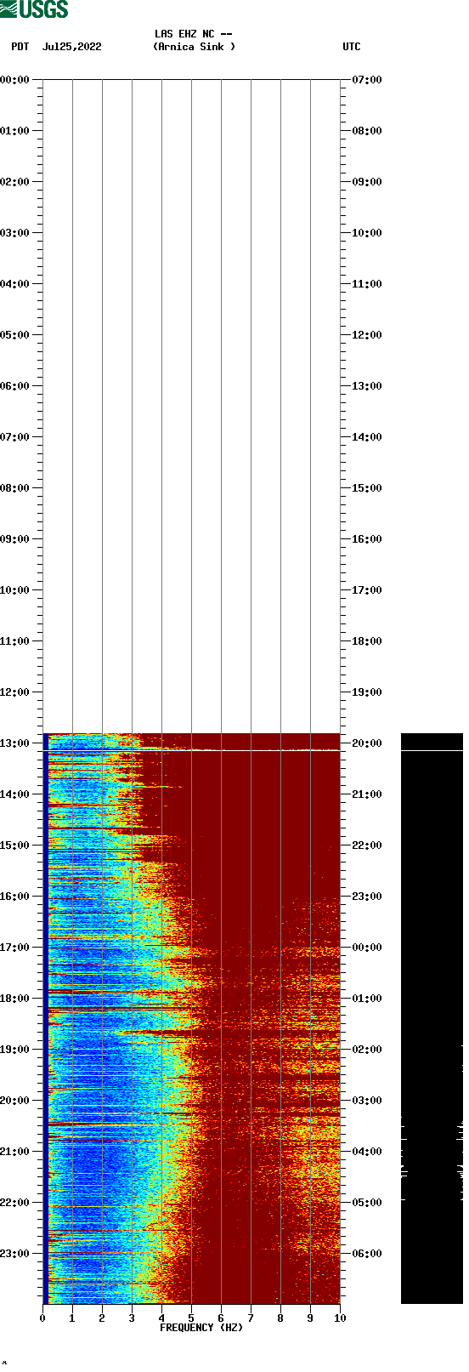The image size is (469, 1372).
Task: Select the station title 'LAS EHZ NC --'
Action: click(x=194, y=34)
